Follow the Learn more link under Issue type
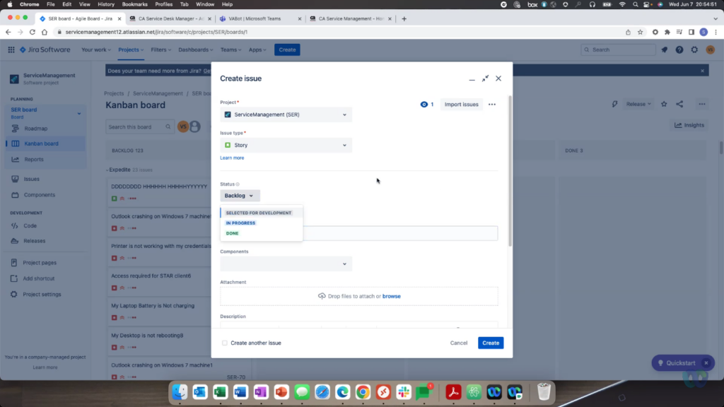This screenshot has width=724, height=407. coord(232,158)
